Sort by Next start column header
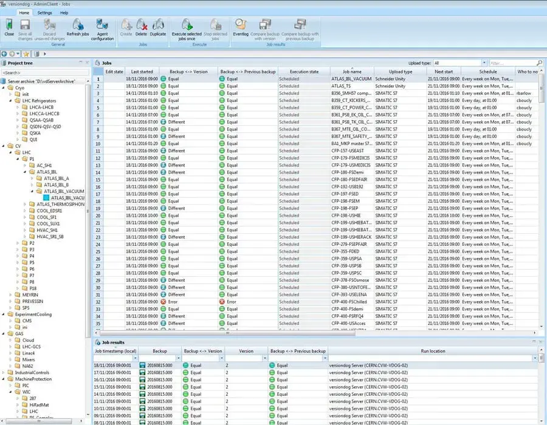Image resolution: width=547 pixels, height=425 pixels. coord(444,72)
